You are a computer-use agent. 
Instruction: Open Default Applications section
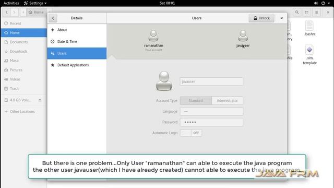tap(77, 65)
